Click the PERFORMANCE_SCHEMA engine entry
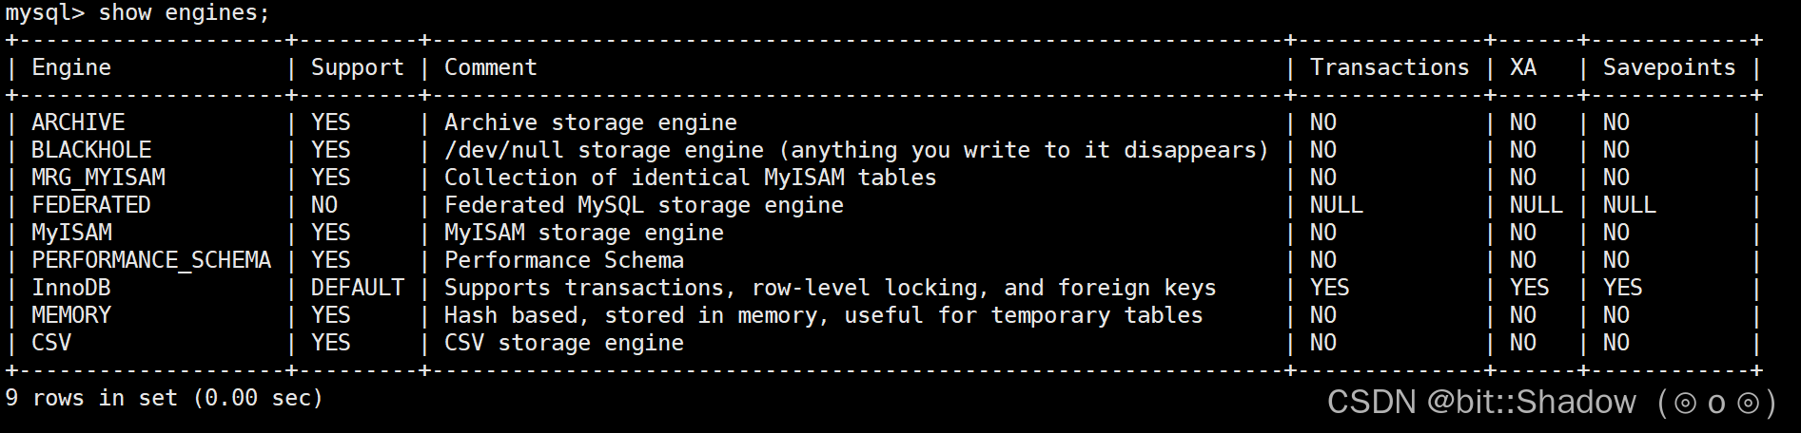Viewport: 1801px width, 433px height. click(x=151, y=260)
